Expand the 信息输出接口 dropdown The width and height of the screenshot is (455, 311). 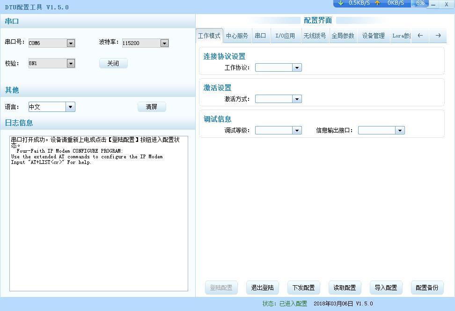(x=400, y=130)
